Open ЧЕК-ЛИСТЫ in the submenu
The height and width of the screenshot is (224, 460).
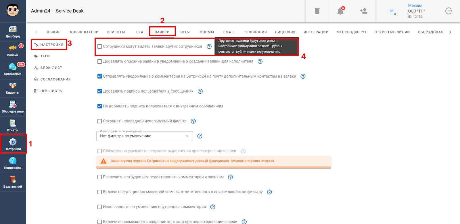coord(48,91)
